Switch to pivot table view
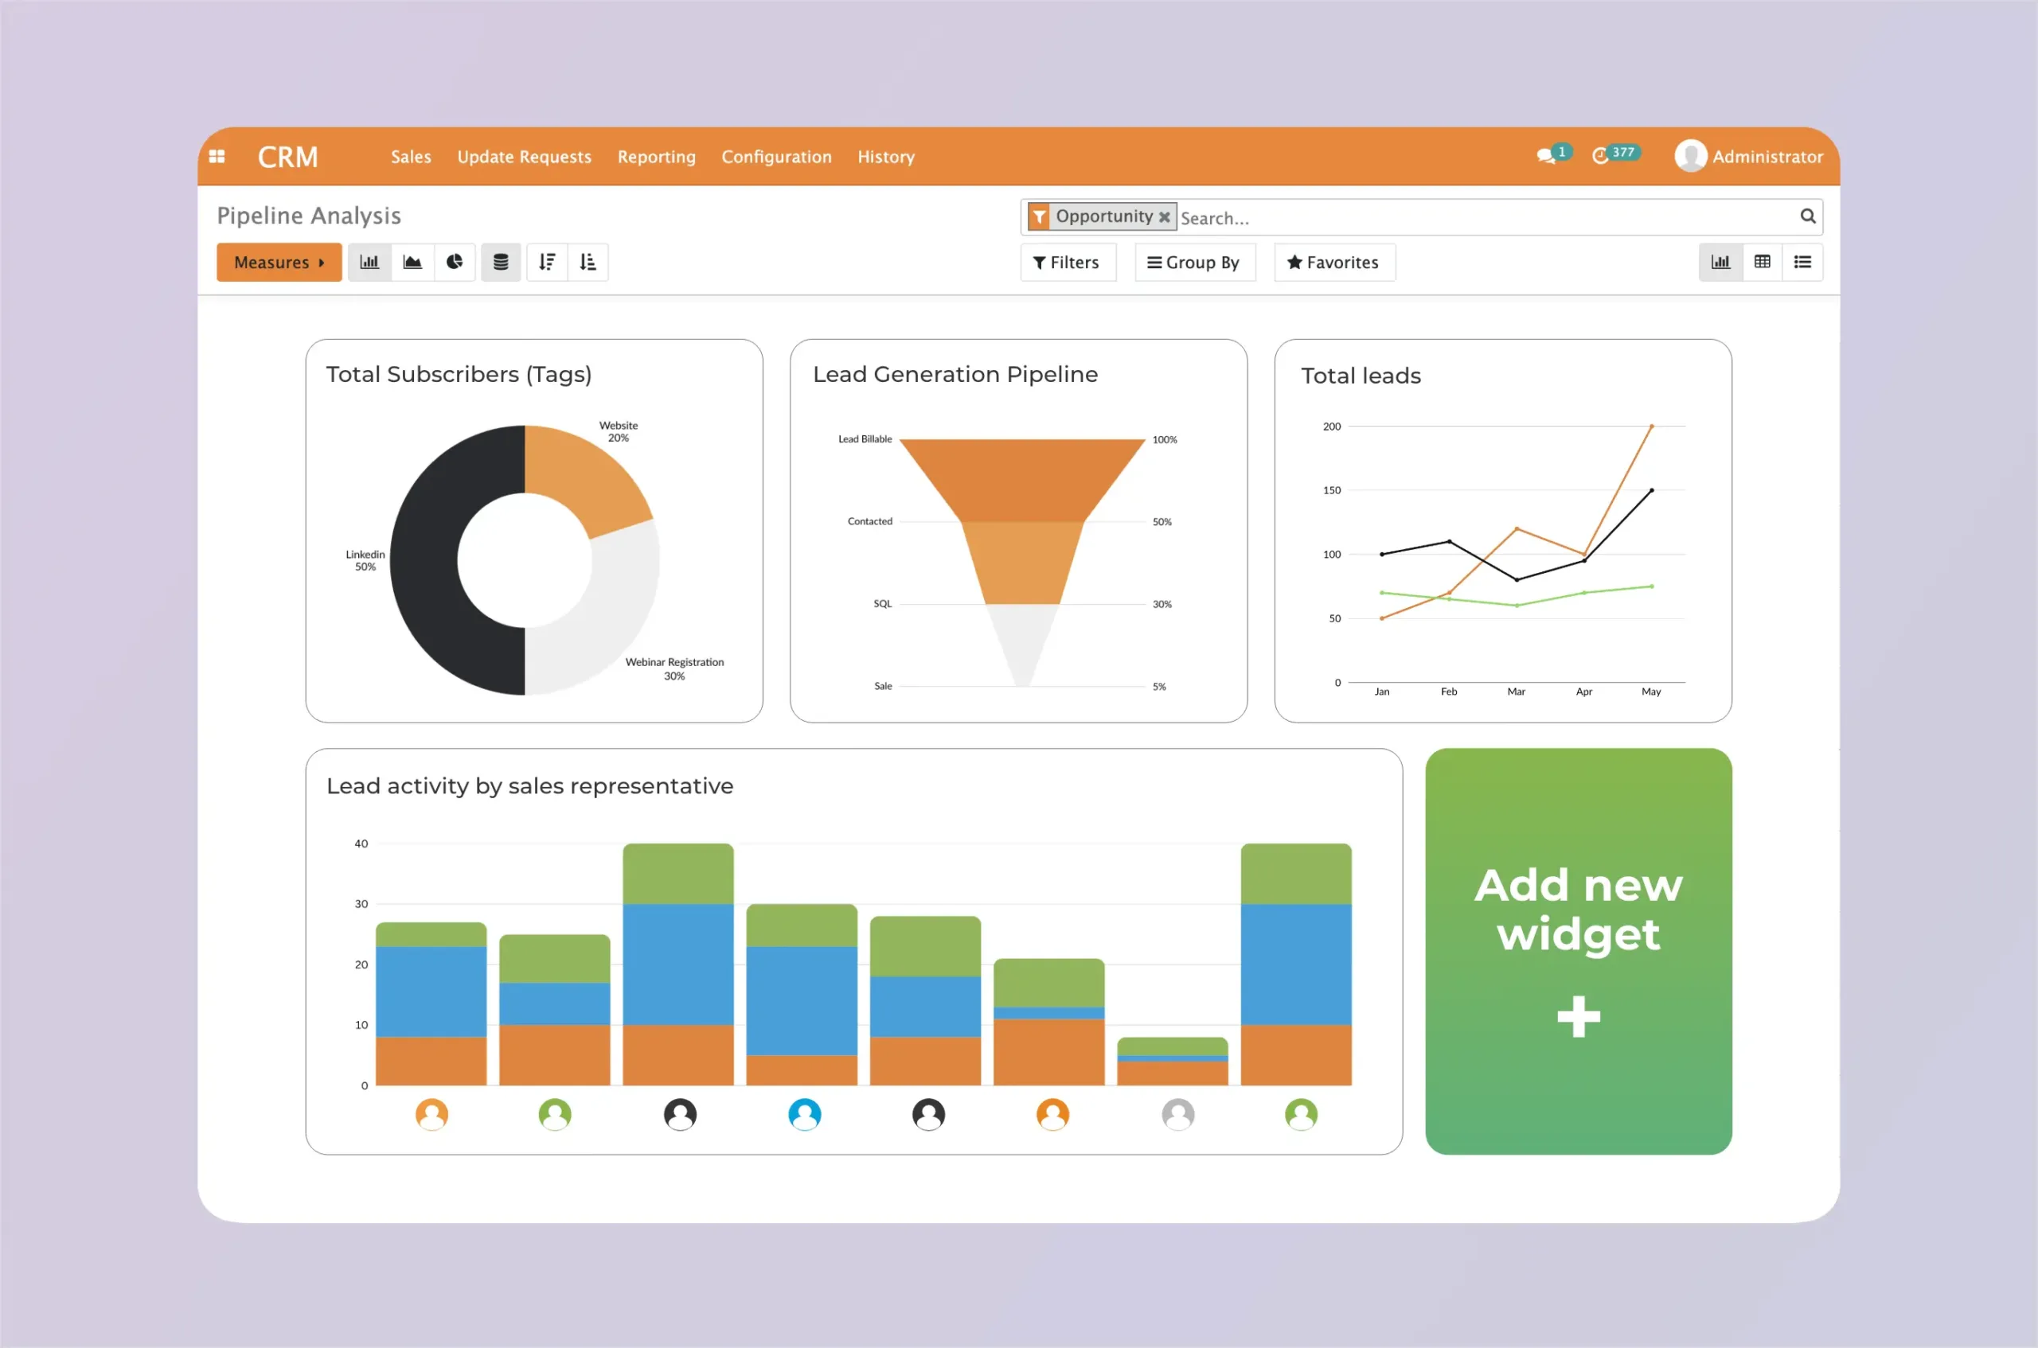The width and height of the screenshot is (2038, 1348). click(x=1762, y=263)
